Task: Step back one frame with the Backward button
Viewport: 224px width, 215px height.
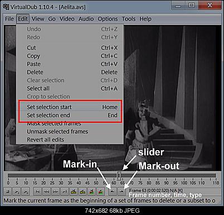Action: point(46,192)
